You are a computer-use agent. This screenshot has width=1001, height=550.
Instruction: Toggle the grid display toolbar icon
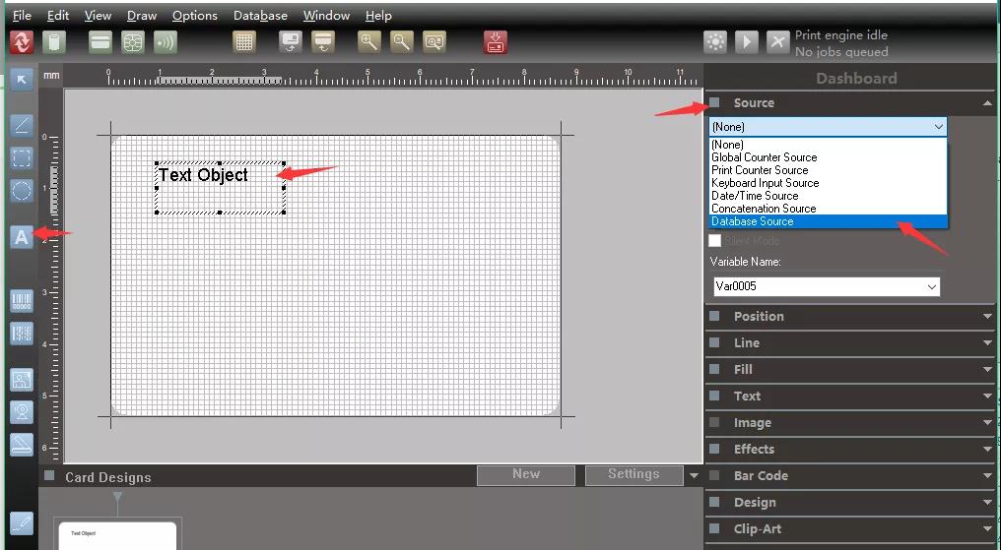(244, 42)
